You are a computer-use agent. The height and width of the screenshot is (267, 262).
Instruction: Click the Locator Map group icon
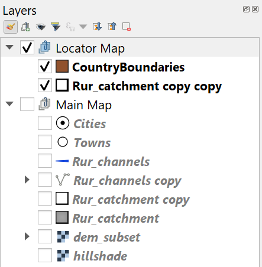pyautogui.click(x=45, y=47)
